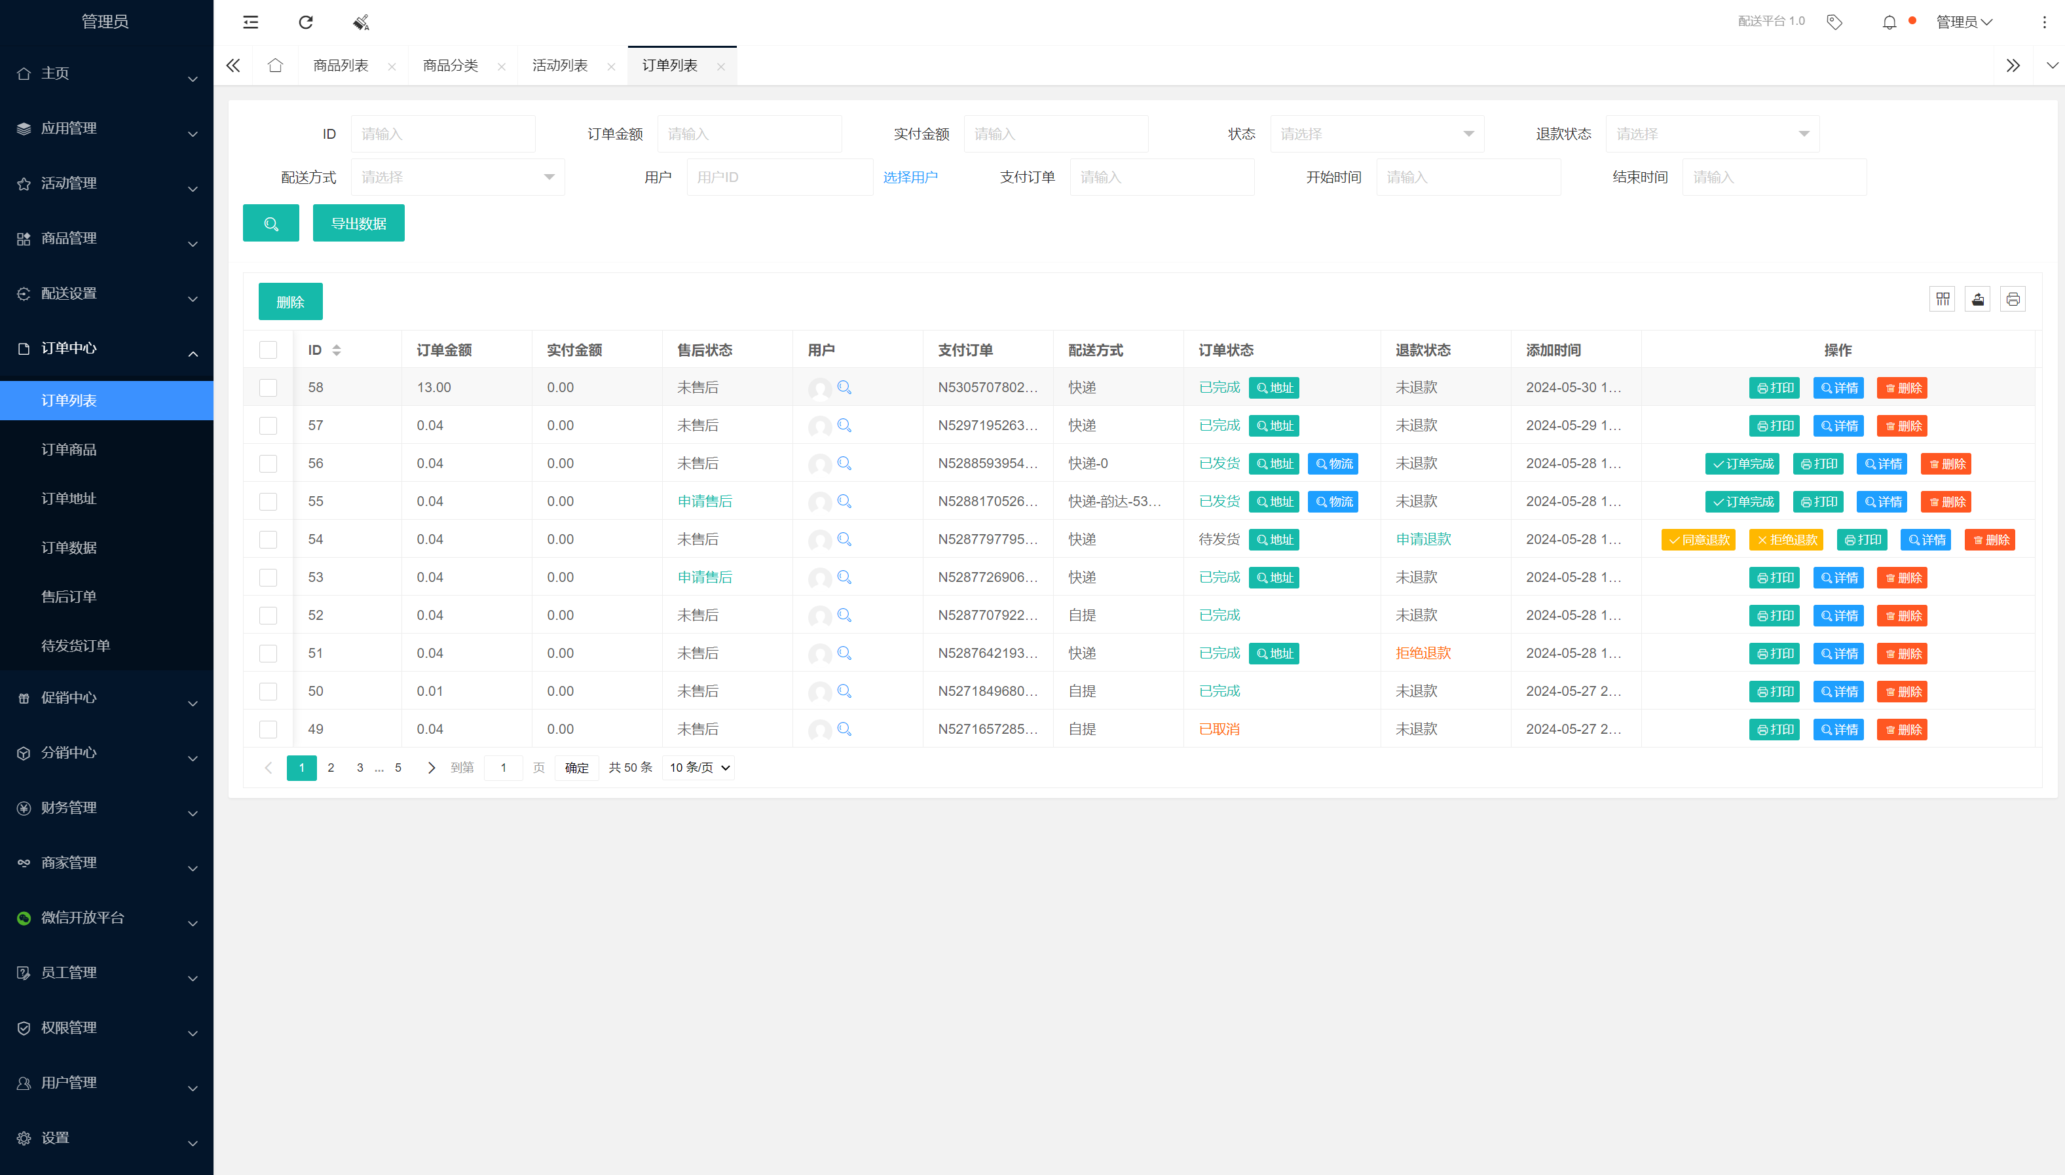Select the checkbox for order 49
The width and height of the screenshot is (2065, 1175).
(268, 729)
